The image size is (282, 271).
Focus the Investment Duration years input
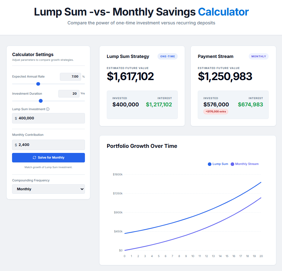click(69, 94)
